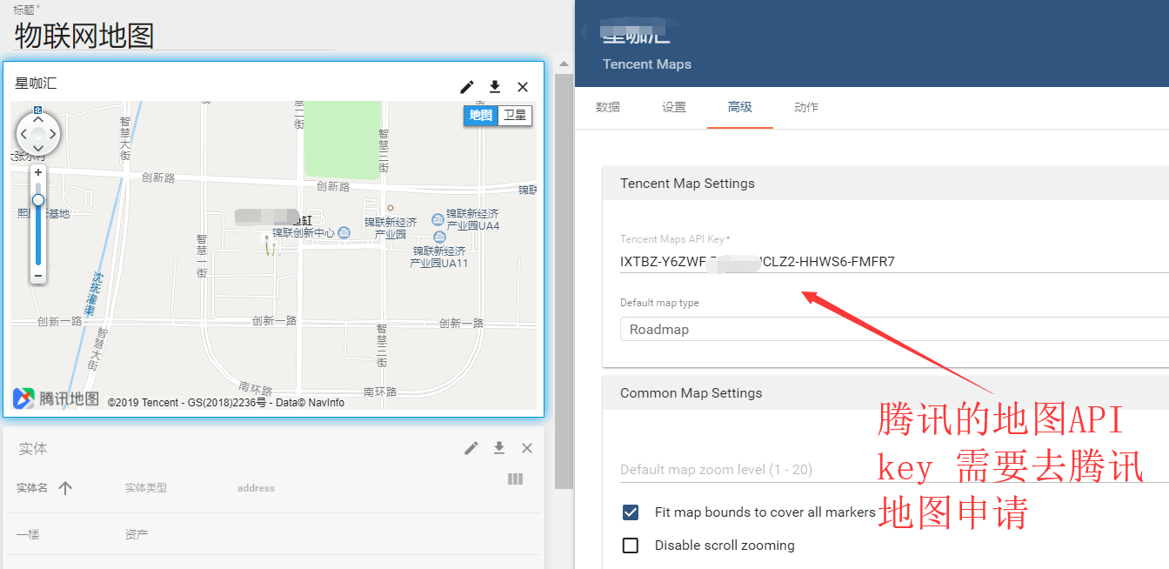Select the 地图 map view button
Screen dimensions: 1169x569
[x=479, y=114]
